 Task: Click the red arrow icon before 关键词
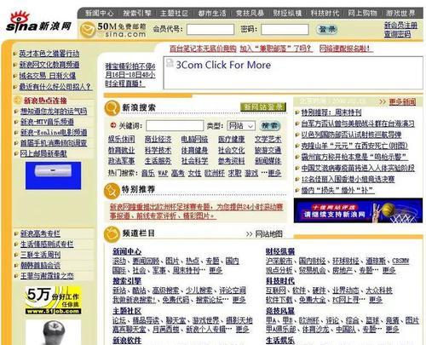click(113, 124)
